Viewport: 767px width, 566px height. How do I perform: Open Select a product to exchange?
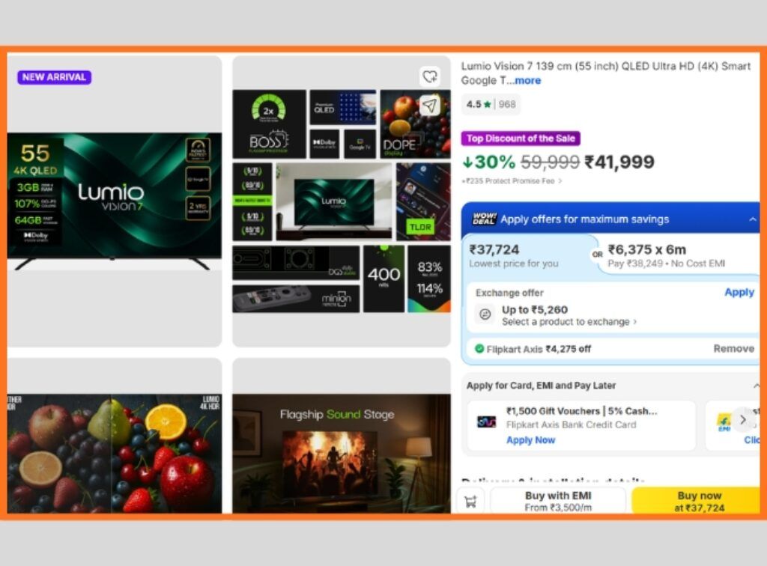(x=569, y=322)
